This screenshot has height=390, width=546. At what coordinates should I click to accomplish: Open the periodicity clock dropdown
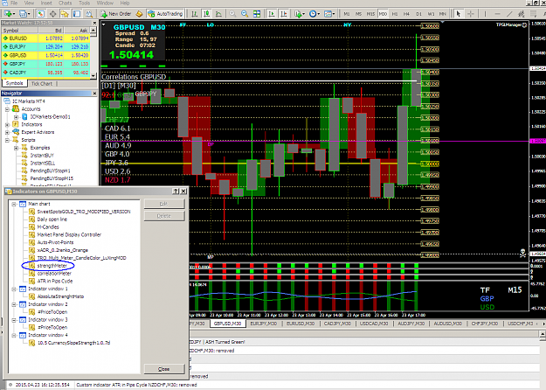(x=314, y=14)
